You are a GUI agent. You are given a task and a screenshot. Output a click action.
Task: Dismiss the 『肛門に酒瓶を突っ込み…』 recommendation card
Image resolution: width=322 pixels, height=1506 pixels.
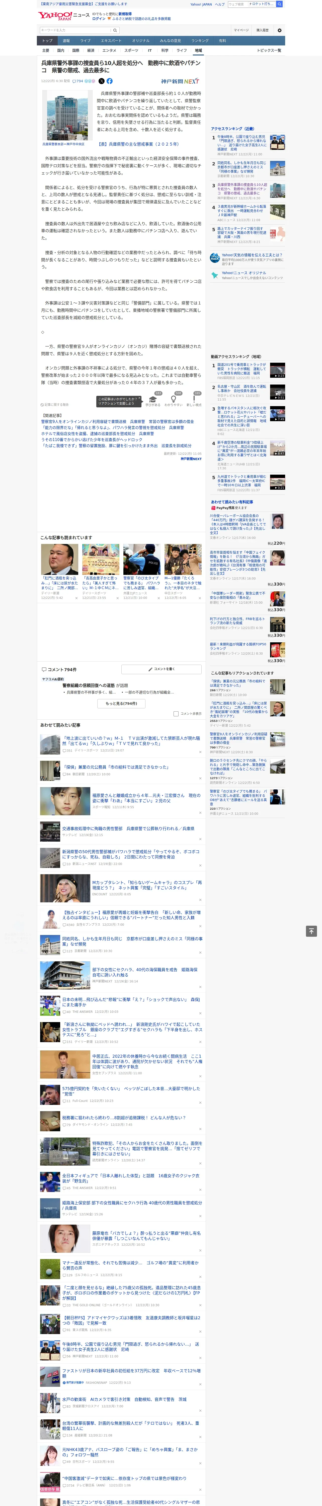click(x=76, y=598)
